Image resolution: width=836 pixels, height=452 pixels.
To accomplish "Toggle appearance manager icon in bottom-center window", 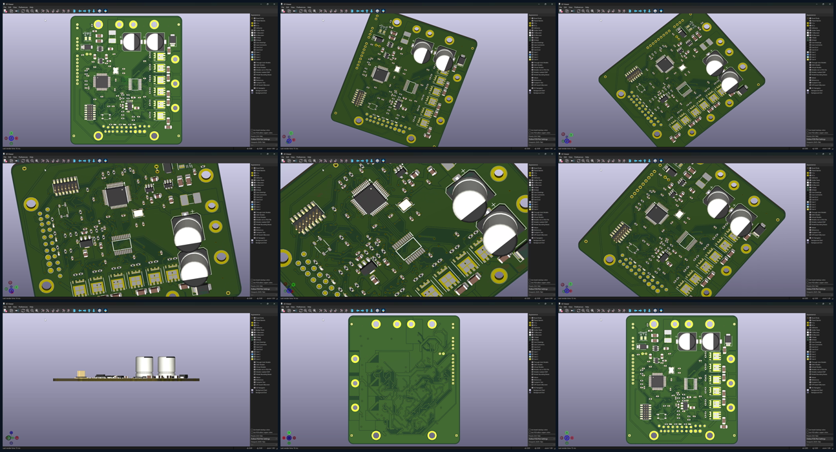I will point(383,311).
